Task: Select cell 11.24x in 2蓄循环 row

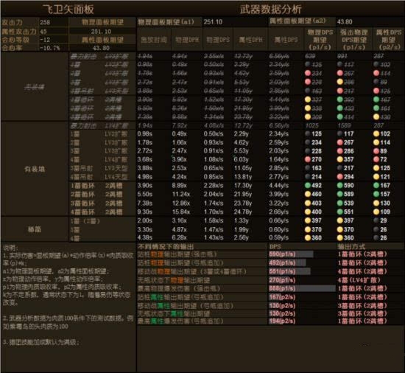Action: coord(181,194)
